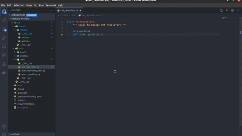The height and width of the screenshot is (136, 242).
Task: Open Source Control view in activity bar
Action: click(x=4, y=29)
